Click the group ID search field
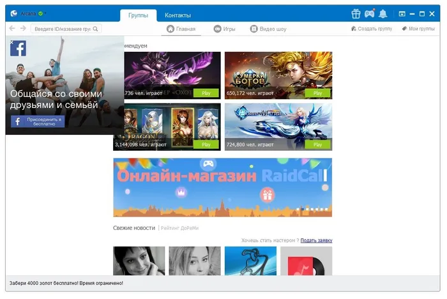The height and width of the screenshot is (299, 447). [66, 29]
